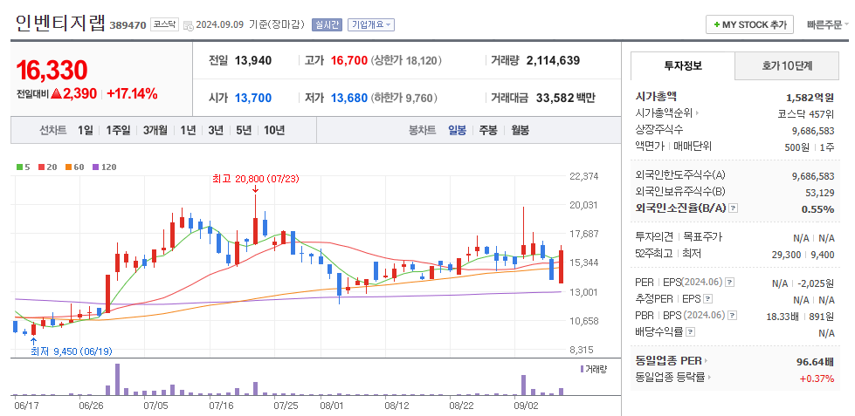The width and height of the screenshot is (855, 416).
Task: Click the 저가 value 13,680
Action: click(349, 98)
